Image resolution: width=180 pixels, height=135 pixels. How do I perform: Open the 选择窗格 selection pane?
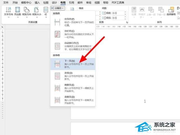171,11
